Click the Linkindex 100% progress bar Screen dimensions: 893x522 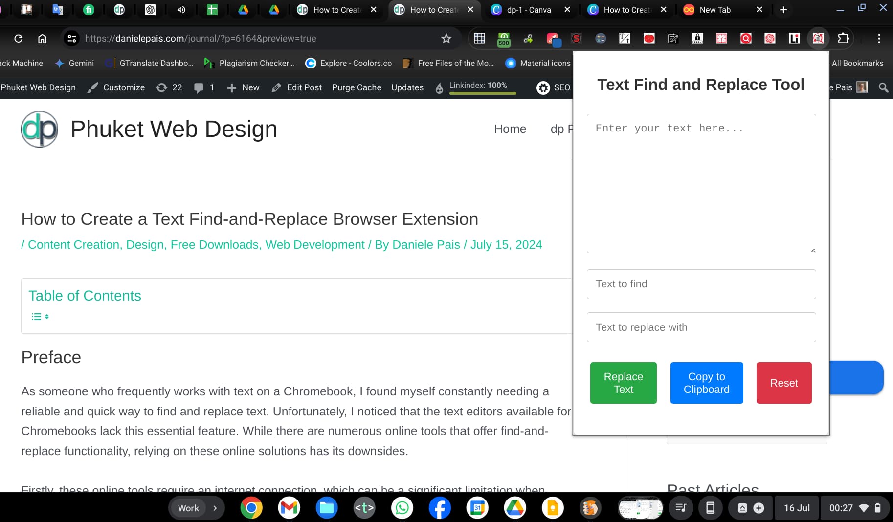pyautogui.click(x=482, y=93)
